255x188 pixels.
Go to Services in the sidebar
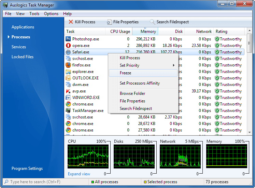(x=19, y=47)
